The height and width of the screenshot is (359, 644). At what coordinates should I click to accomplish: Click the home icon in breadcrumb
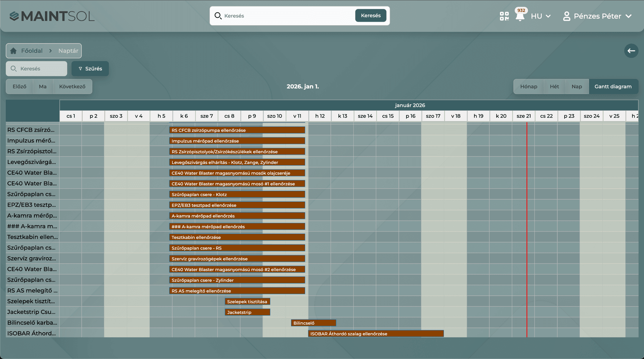pos(14,51)
